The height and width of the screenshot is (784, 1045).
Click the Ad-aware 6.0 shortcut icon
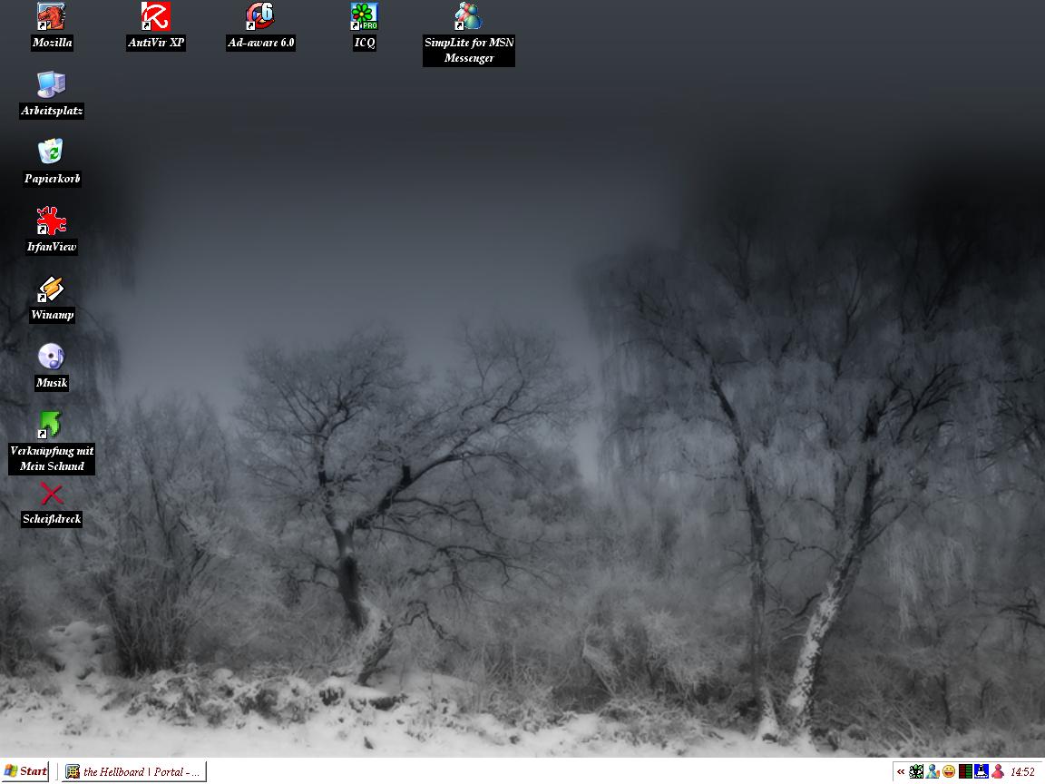[x=260, y=16]
